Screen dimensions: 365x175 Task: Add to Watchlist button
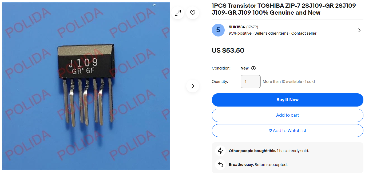click(x=288, y=131)
